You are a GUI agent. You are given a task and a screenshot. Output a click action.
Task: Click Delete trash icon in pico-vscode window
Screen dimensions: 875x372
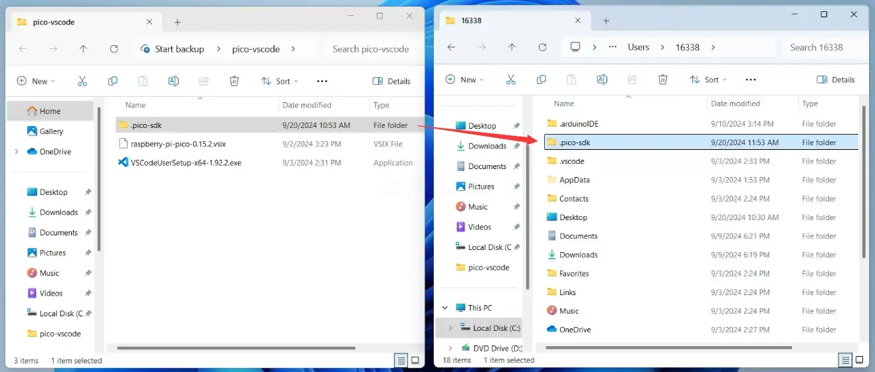pyautogui.click(x=234, y=81)
